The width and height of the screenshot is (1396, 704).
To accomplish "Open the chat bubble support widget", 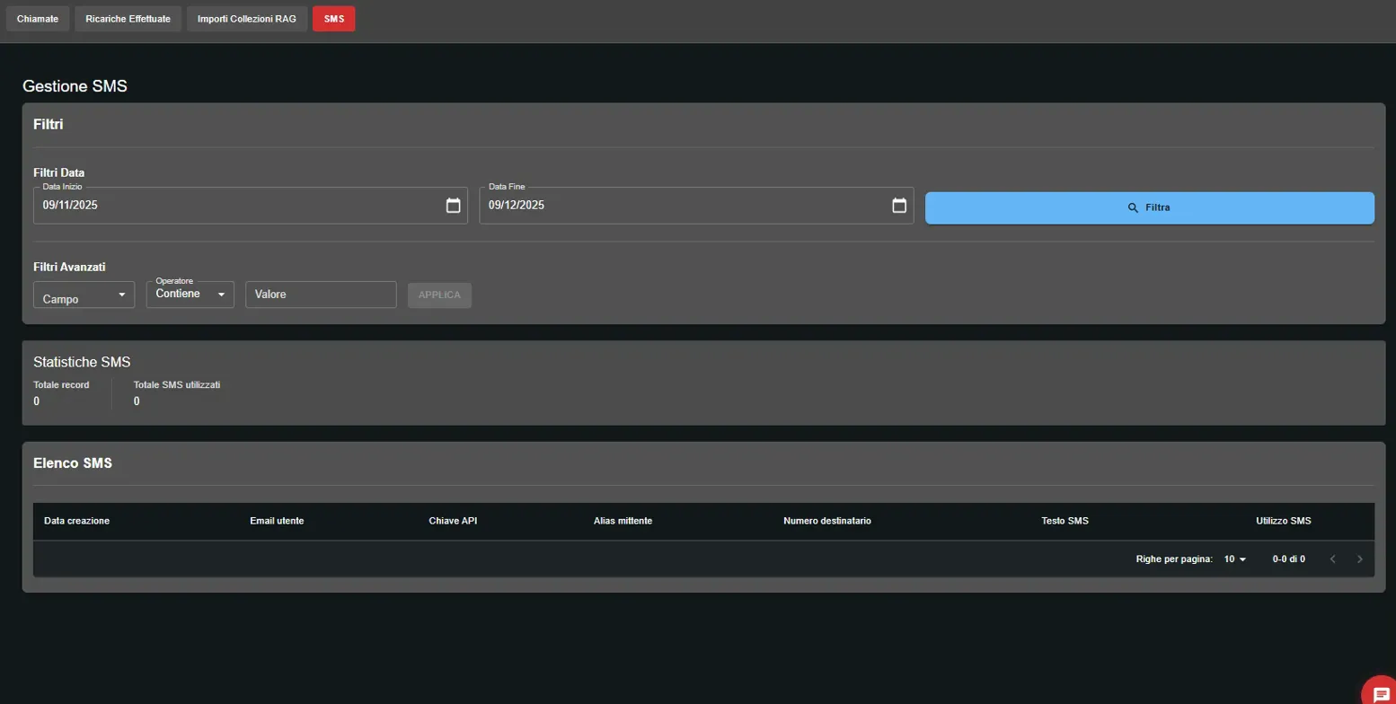I will pyautogui.click(x=1381, y=694).
